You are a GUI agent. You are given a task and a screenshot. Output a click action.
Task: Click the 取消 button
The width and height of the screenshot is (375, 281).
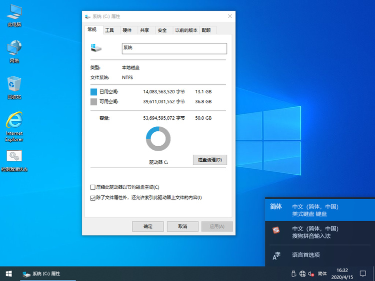[x=182, y=226]
